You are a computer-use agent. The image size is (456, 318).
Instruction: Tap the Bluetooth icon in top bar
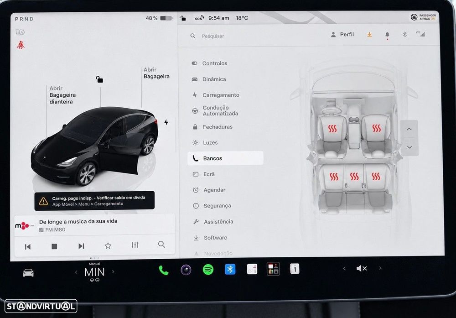coord(404,34)
